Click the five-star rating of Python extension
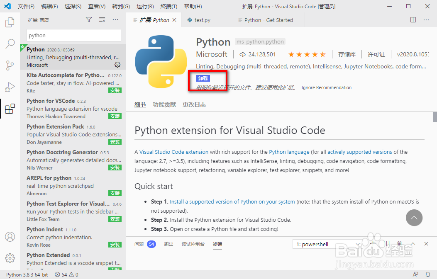Screen dimensions: 437x279 click(x=307, y=54)
